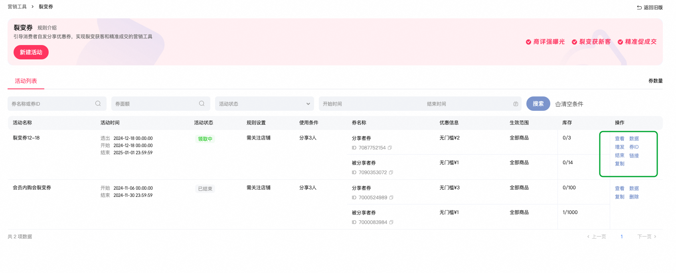Click the 无门槛¥2 discount cell
The image size is (676, 273).
450,138
